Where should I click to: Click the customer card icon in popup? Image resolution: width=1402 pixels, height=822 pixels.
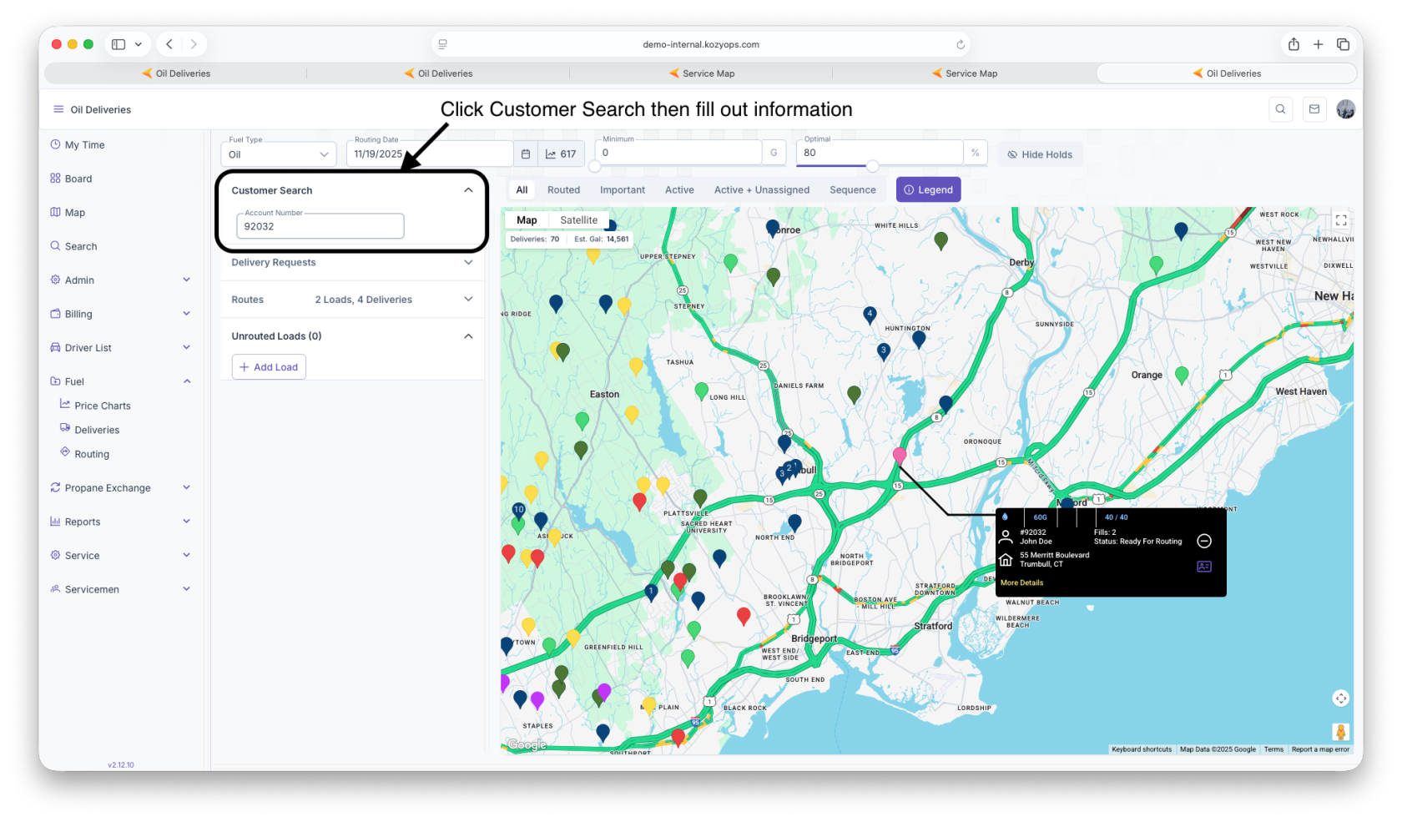click(1204, 567)
